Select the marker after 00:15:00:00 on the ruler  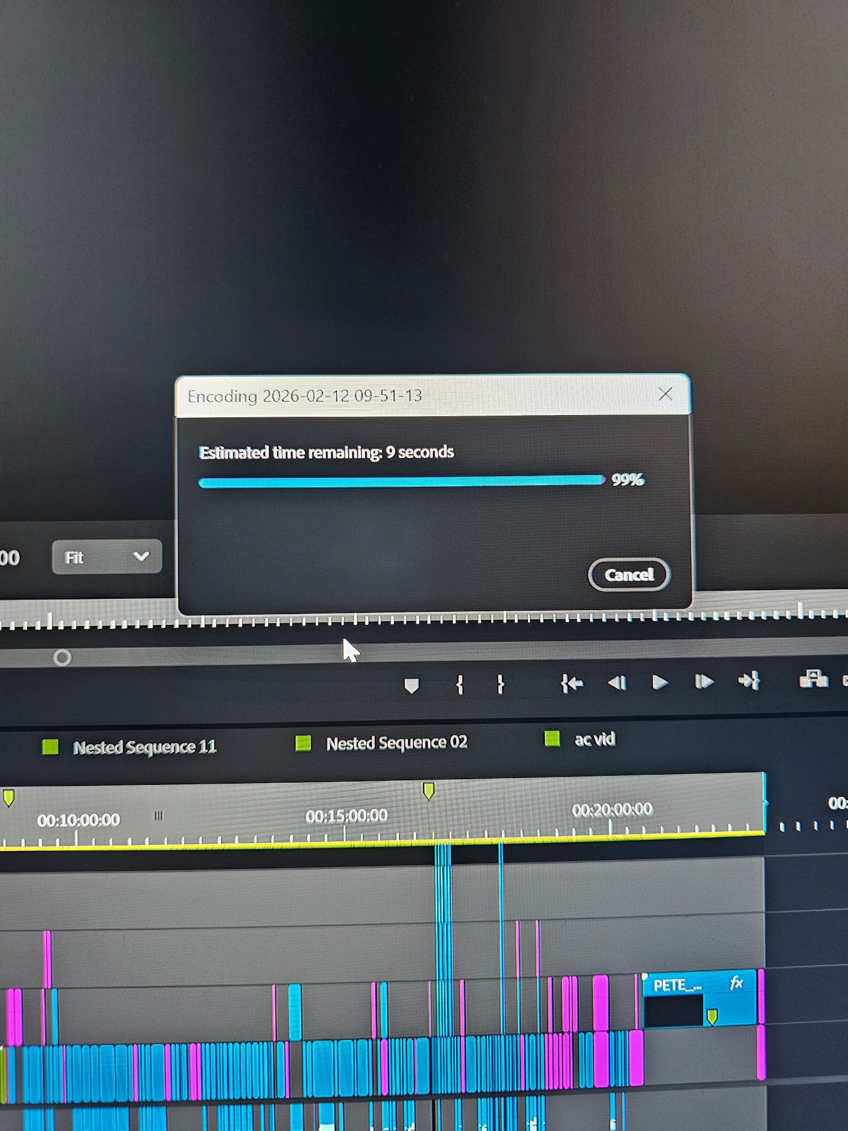tap(429, 791)
